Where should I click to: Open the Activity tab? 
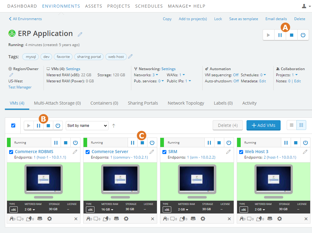tap(249, 103)
